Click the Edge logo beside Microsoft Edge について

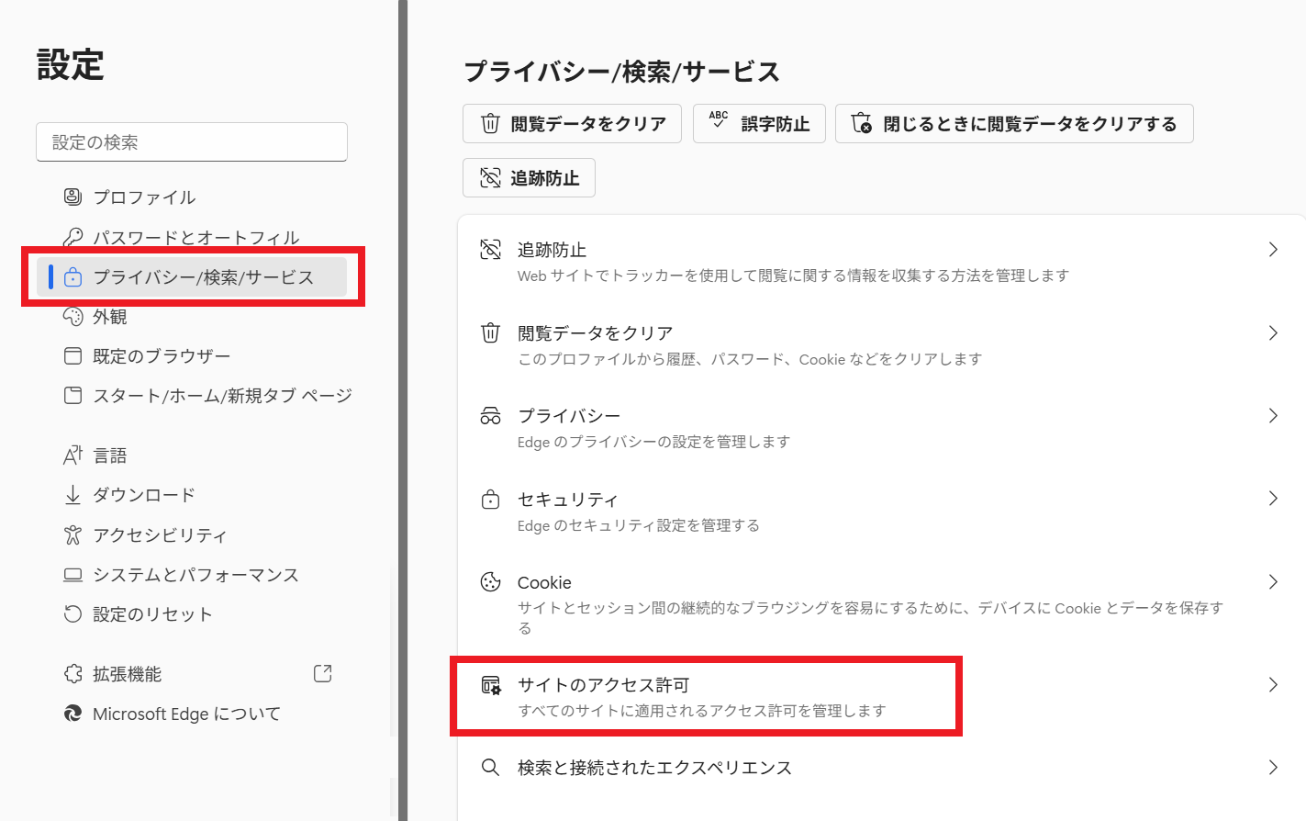click(73, 714)
